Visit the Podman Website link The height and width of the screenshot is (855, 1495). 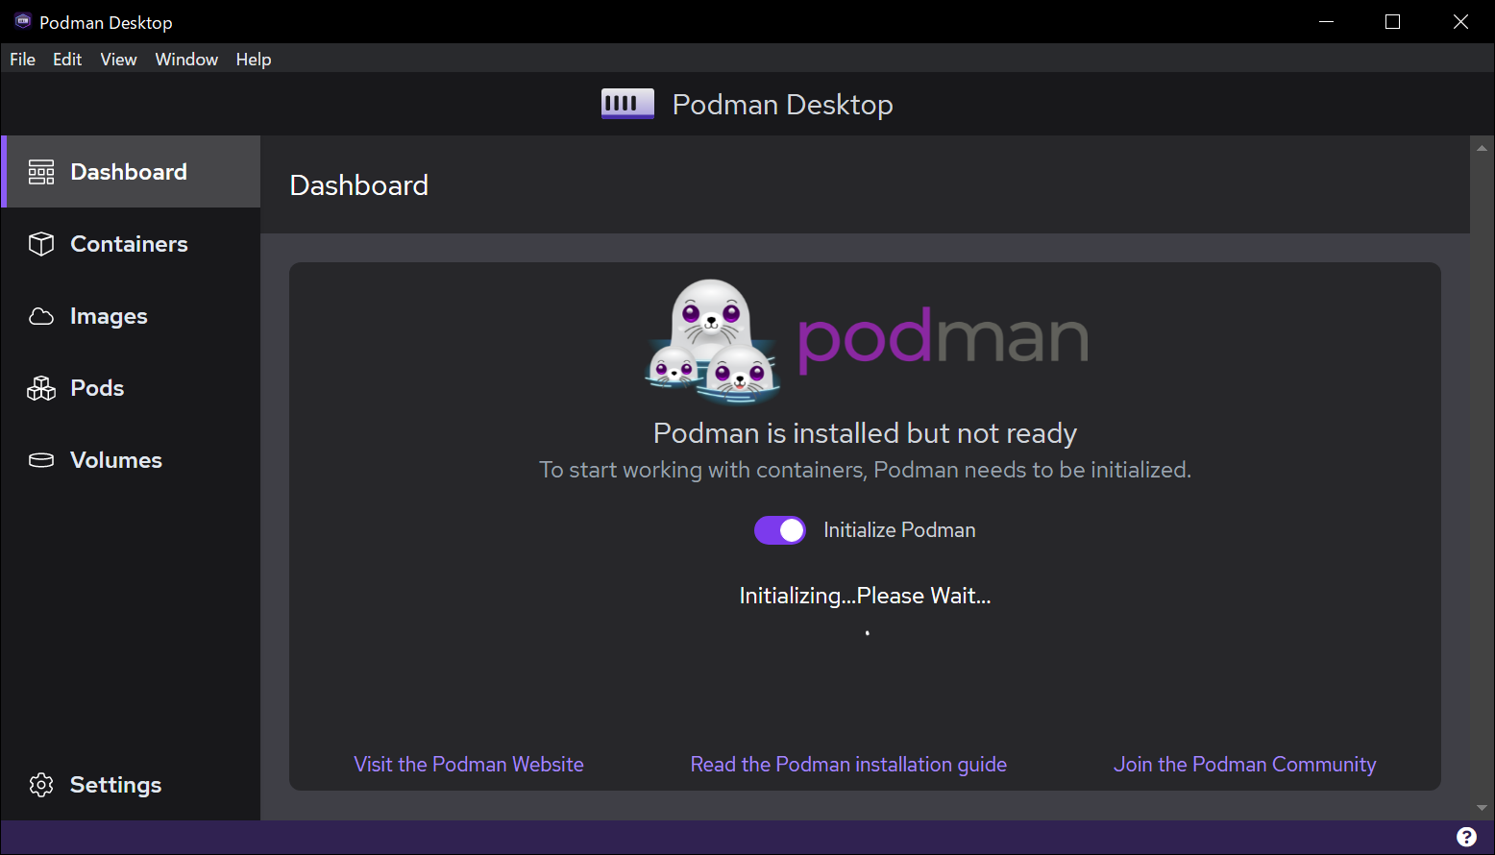pos(469,765)
